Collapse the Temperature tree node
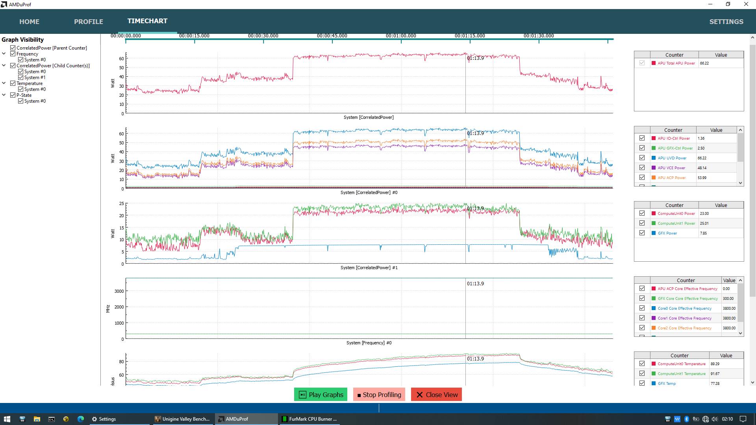 tap(4, 83)
